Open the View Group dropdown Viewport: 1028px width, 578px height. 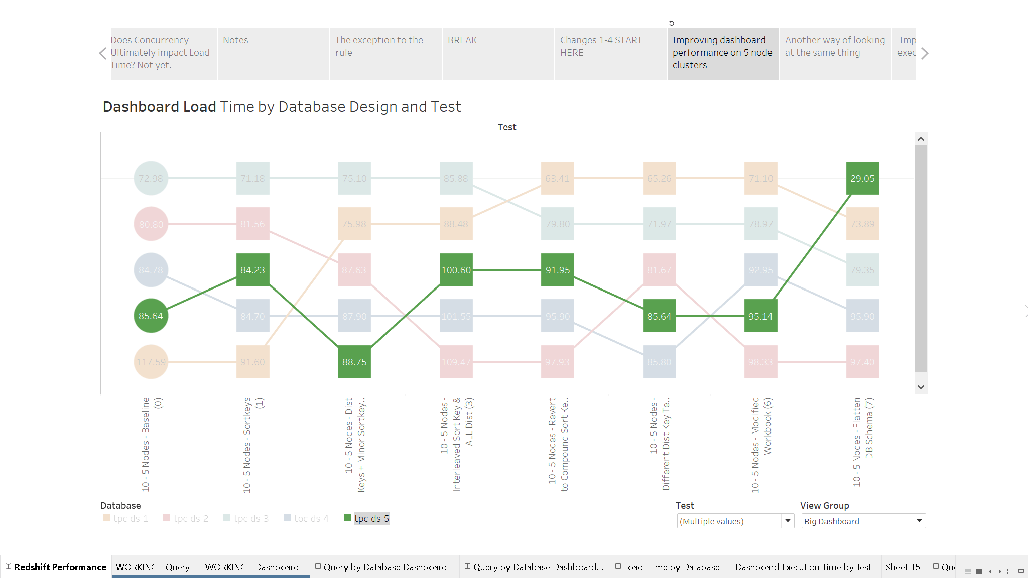[919, 521]
